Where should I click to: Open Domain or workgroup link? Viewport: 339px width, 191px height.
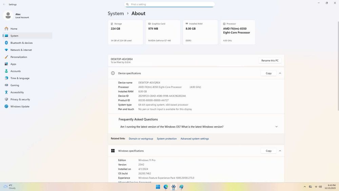click(x=141, y=139)
